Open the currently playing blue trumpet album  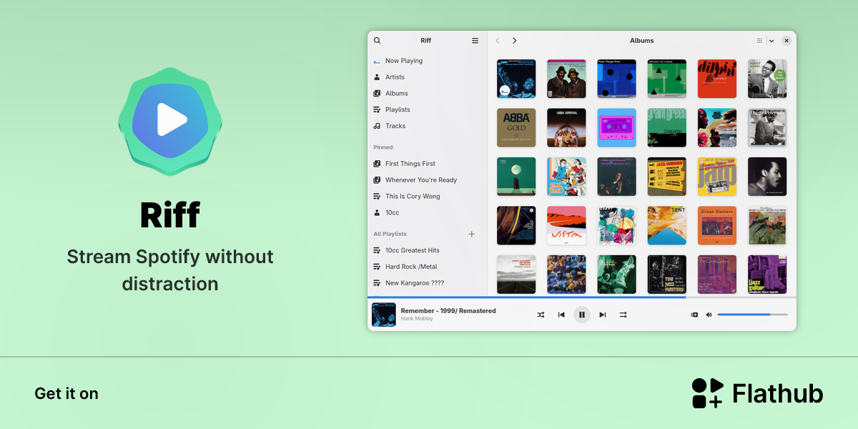point(516,79)
